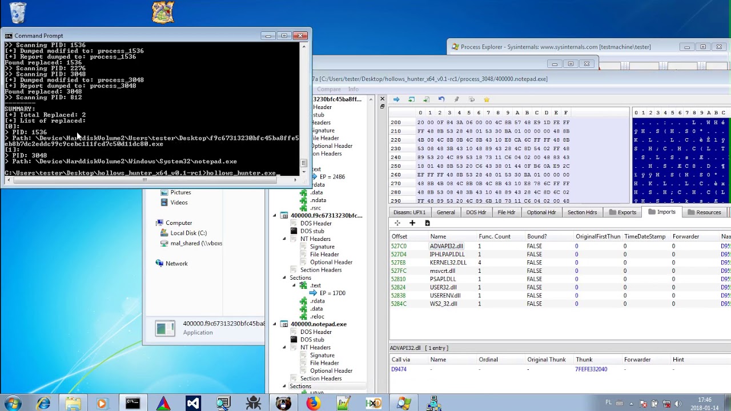
Task: Click the undo arrow icon in hex toolbar
Action: coord(441,99)
